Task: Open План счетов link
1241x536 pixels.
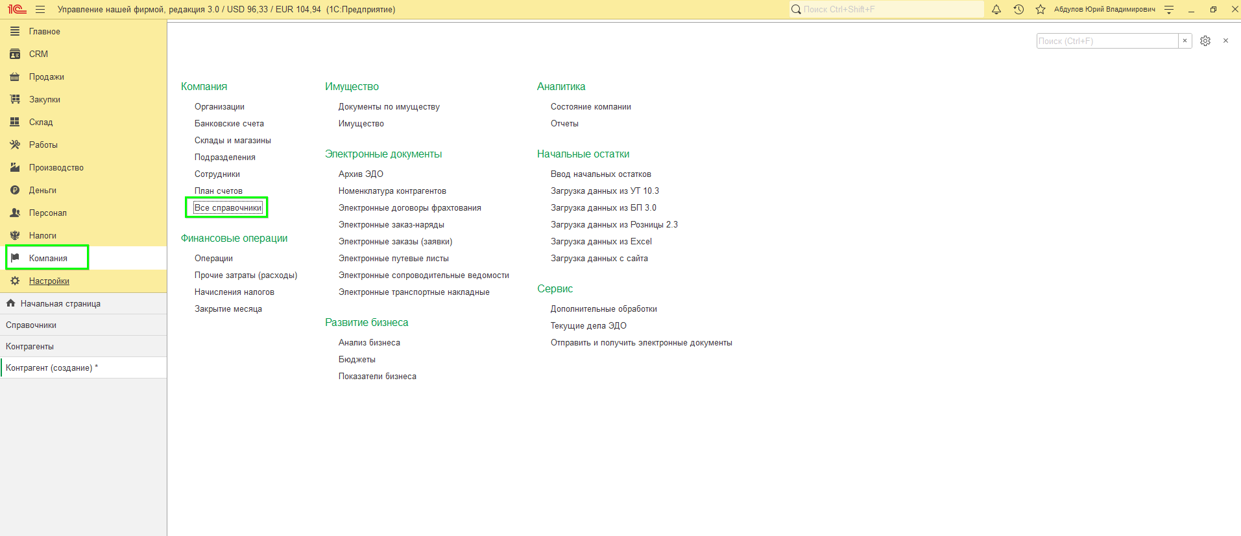Action: tap(219, 191)
